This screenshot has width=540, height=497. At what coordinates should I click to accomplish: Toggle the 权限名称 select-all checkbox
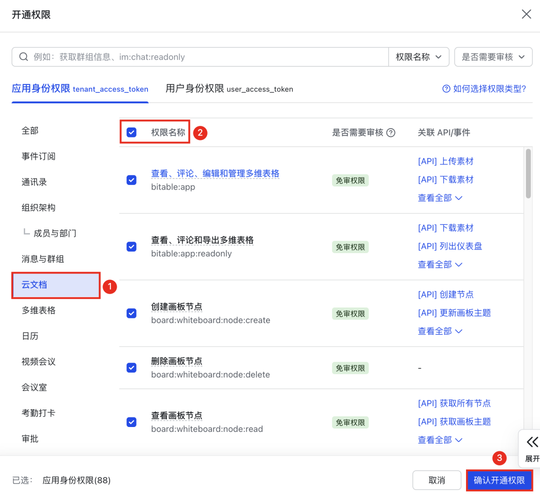coord(131,132)
